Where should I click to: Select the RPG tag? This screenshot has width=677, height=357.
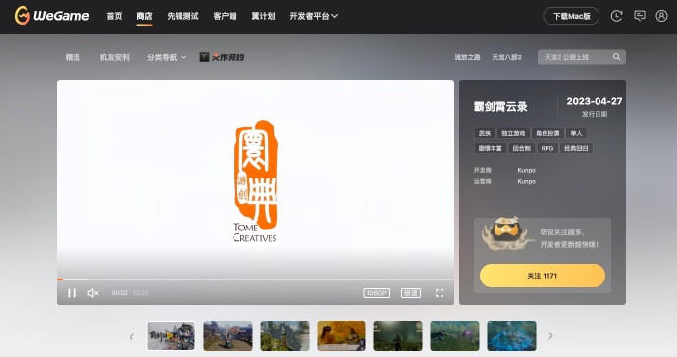click(x=547, y=148)
